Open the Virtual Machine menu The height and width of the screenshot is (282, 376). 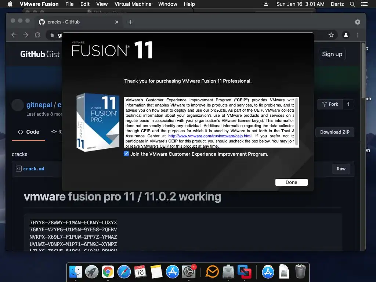click(133, 4)
